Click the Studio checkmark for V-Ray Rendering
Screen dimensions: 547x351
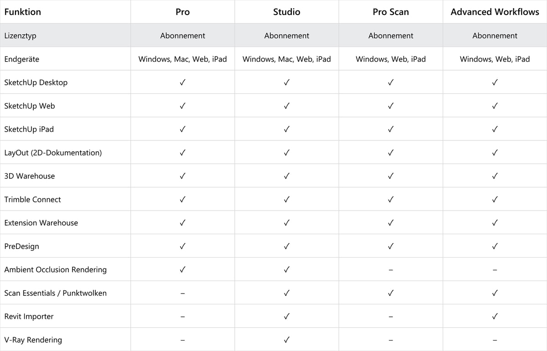tap(287, 340)
